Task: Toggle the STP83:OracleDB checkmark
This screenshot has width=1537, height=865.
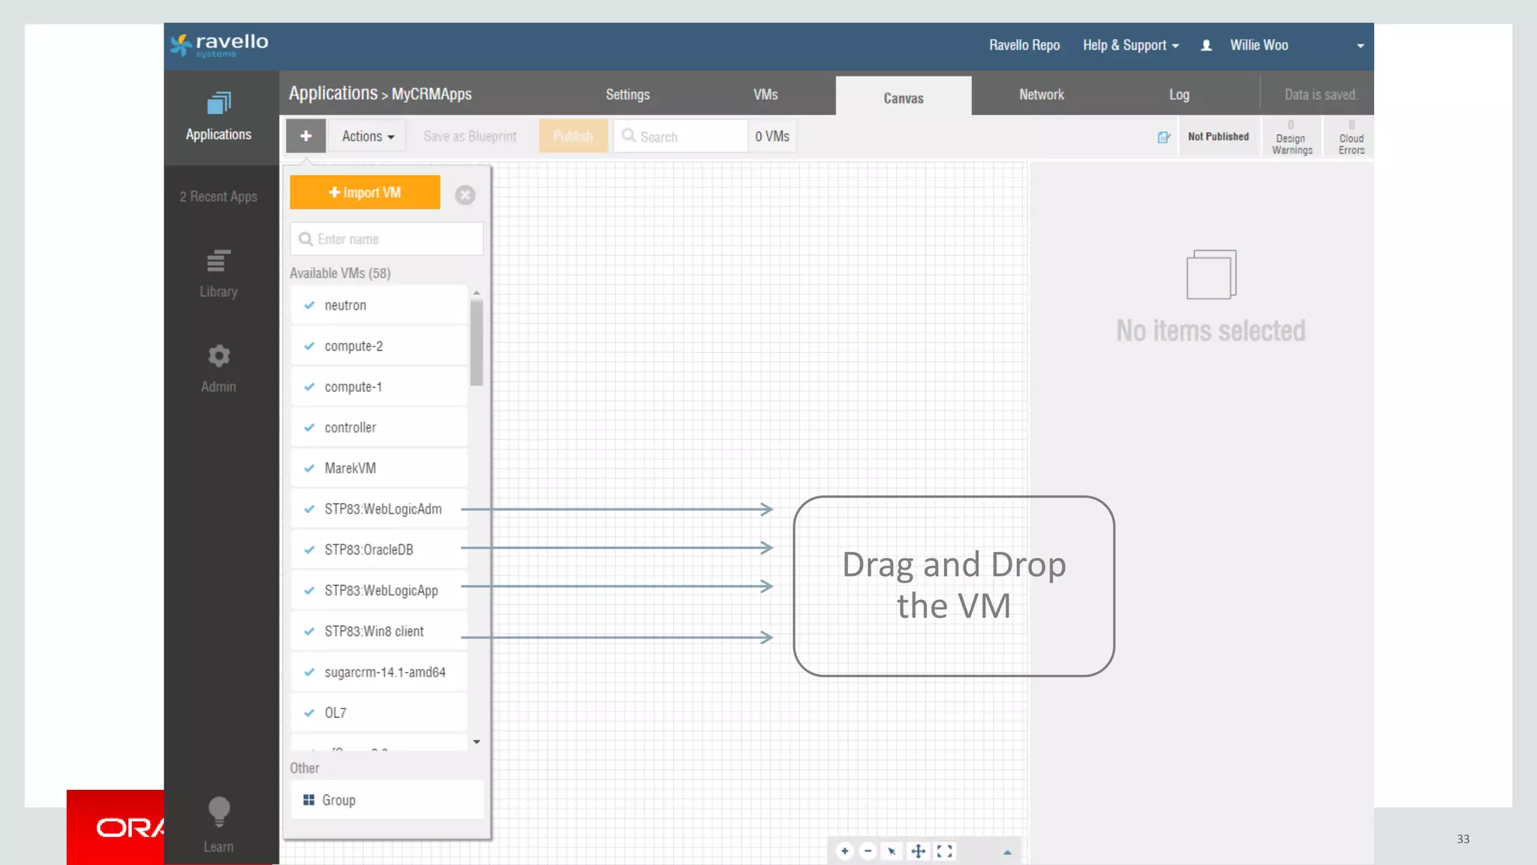Action: click(309, 550)
